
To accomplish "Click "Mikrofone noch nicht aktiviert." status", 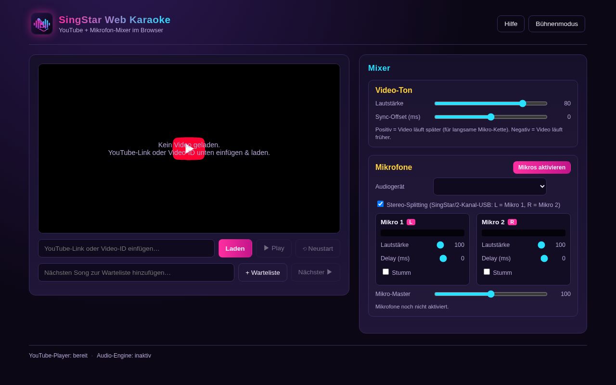I will tap(412, 307).
